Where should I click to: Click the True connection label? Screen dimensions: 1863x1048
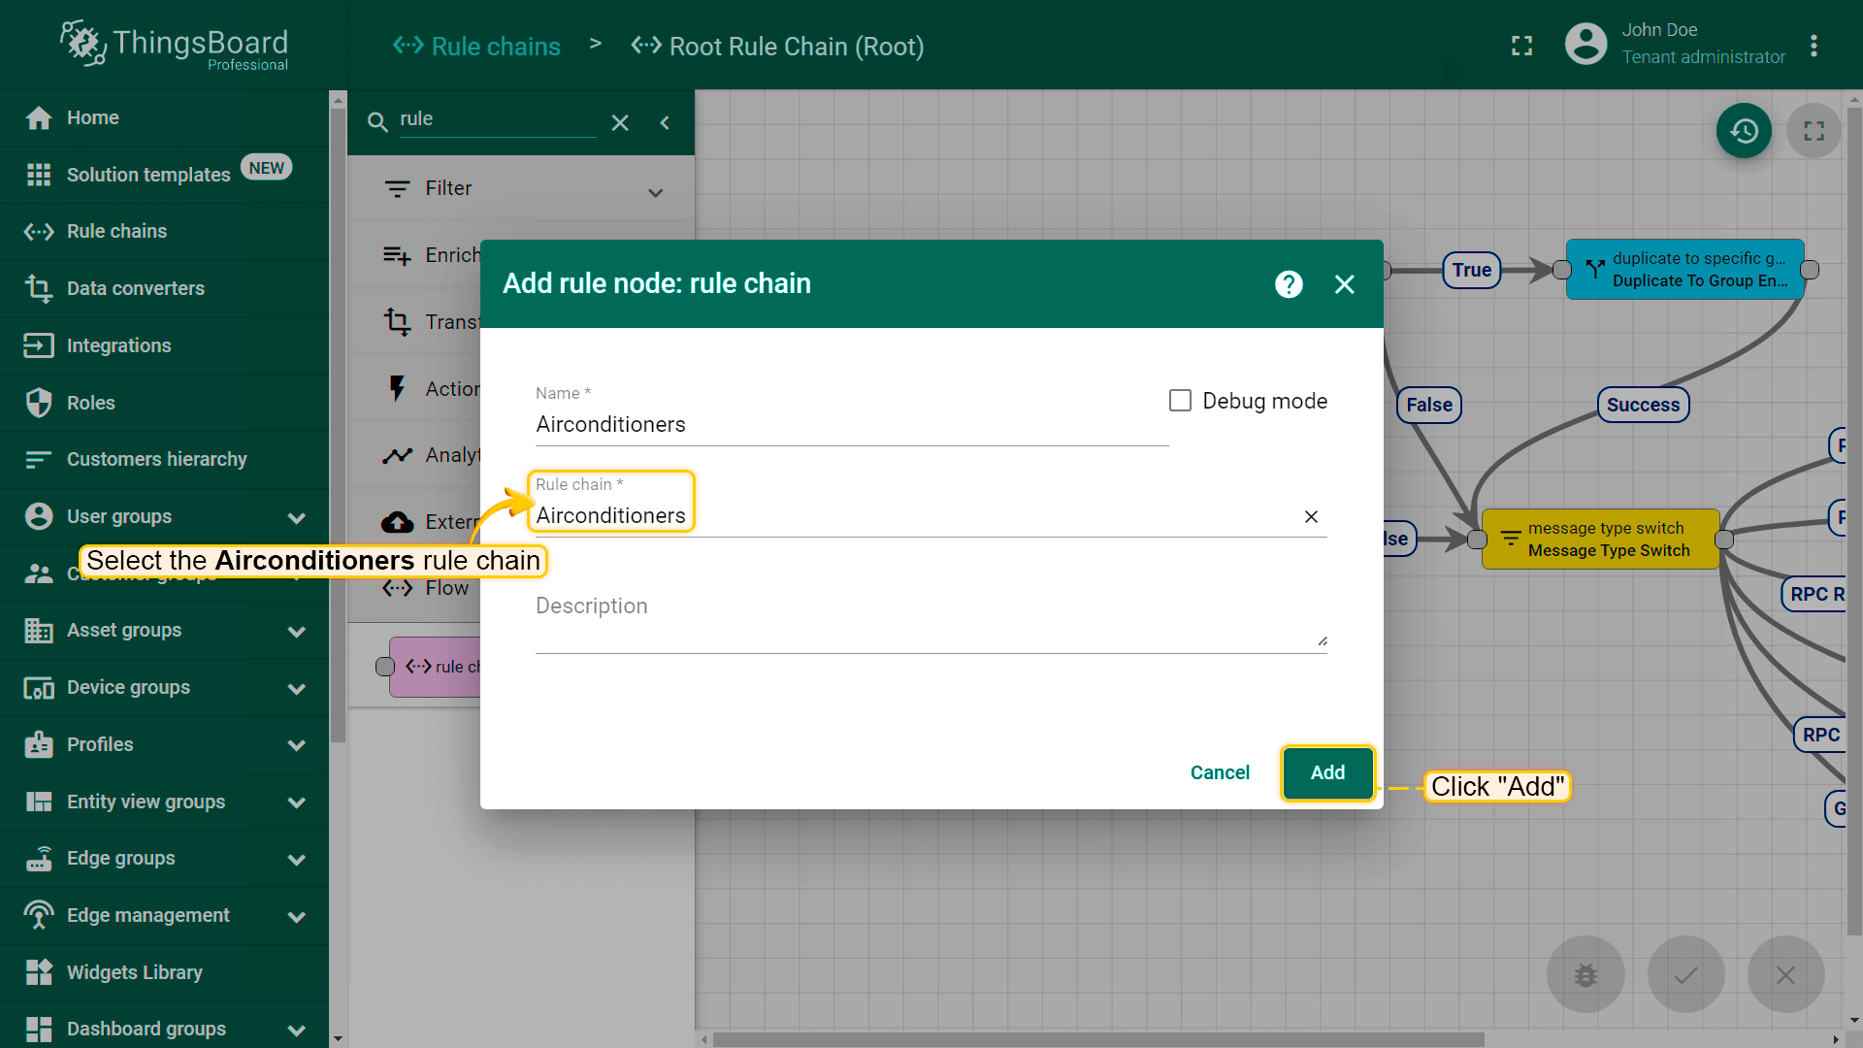(1471, 270)
